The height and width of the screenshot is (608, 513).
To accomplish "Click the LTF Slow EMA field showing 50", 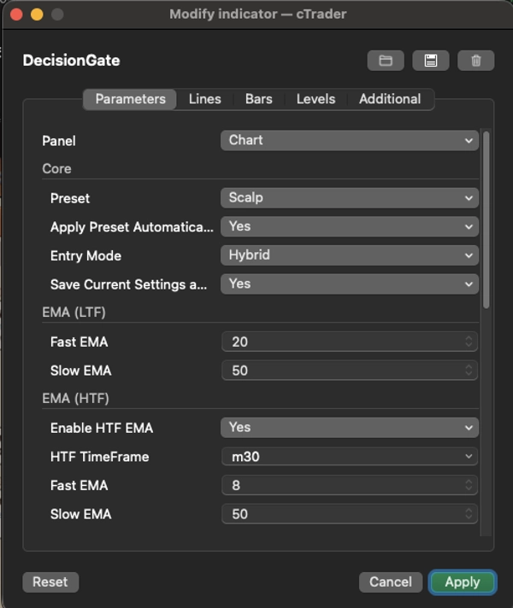I will [350, 371].
